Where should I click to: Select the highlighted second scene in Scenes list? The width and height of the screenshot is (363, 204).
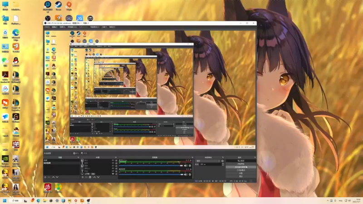click(x=61, y=163)
